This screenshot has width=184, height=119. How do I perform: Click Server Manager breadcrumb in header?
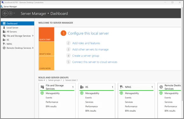tap(33, 13)
